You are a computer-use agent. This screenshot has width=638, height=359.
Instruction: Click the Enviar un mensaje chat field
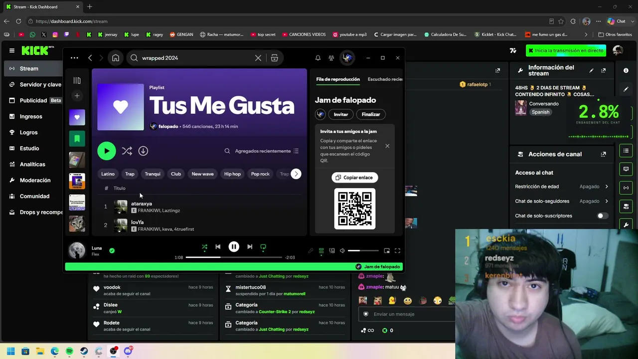[407, 314]
